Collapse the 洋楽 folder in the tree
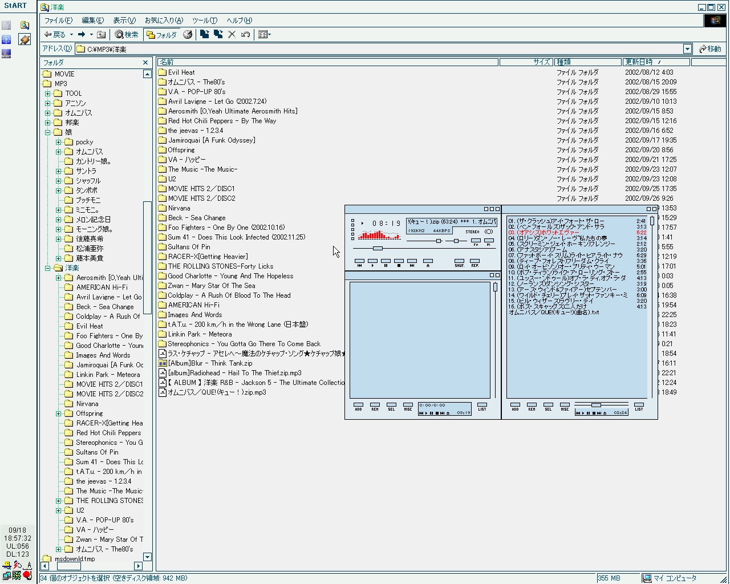This screenshot has height=584, width=730. pyautogui.click(x=47, y=268)
